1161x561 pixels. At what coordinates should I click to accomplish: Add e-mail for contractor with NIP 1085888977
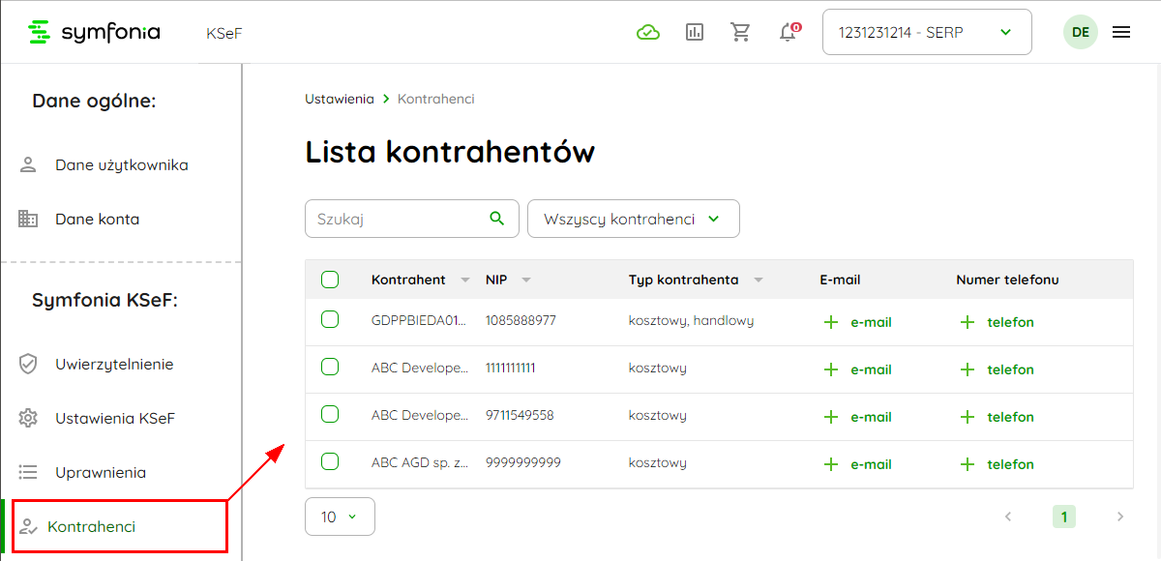coord(857,322)
